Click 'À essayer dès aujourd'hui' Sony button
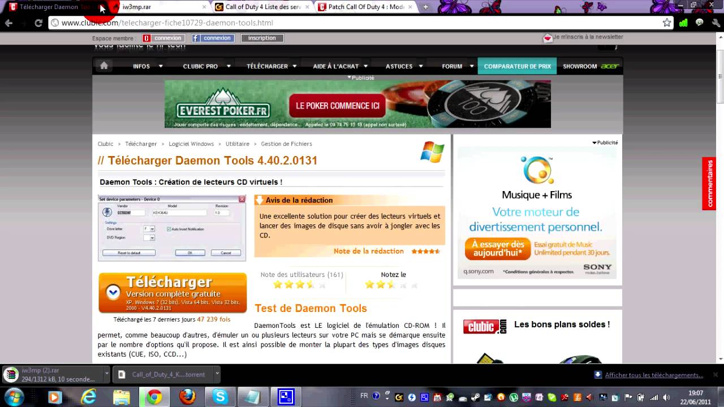The image size is (724, 407). click(x=497, y=249)
